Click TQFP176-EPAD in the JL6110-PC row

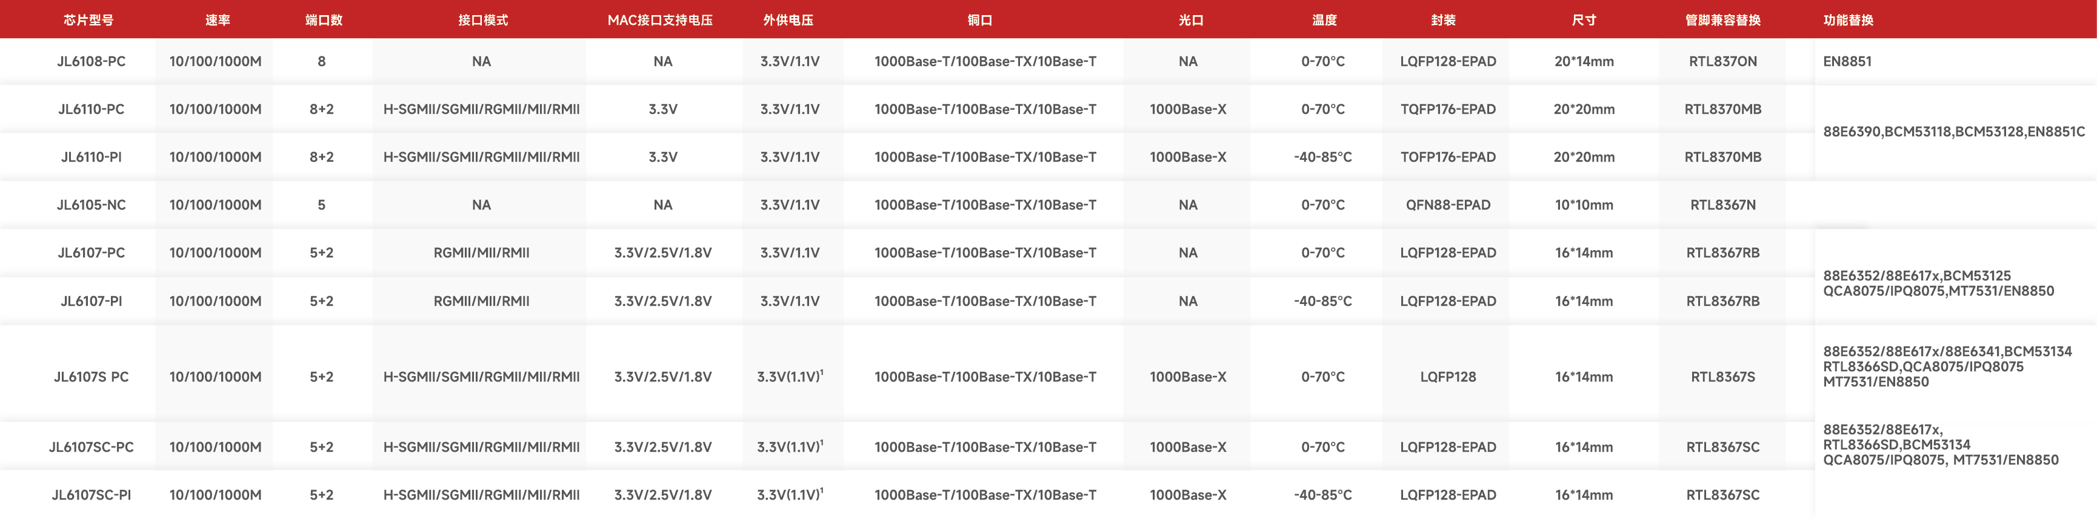tap(1447, 109)
